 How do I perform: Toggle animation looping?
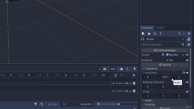tap(134, 75)
